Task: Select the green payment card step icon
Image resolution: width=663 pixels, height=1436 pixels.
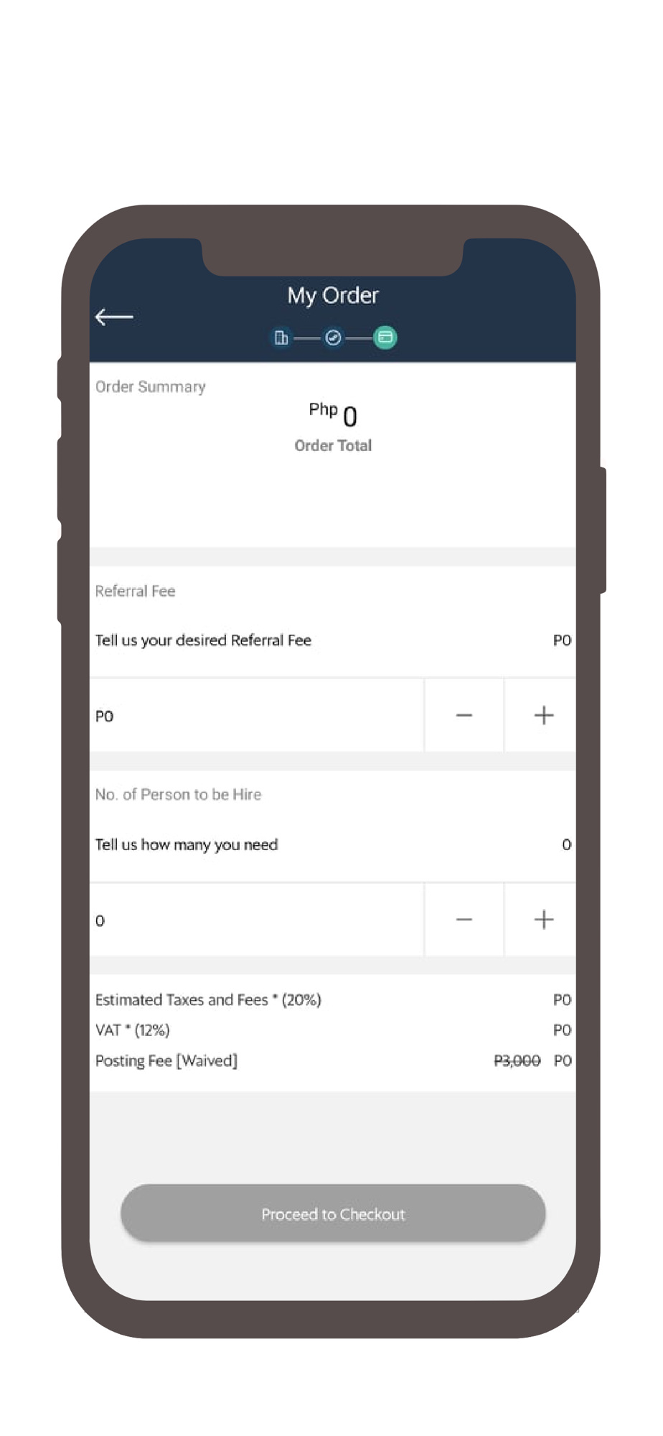Action: pos(385,337)
